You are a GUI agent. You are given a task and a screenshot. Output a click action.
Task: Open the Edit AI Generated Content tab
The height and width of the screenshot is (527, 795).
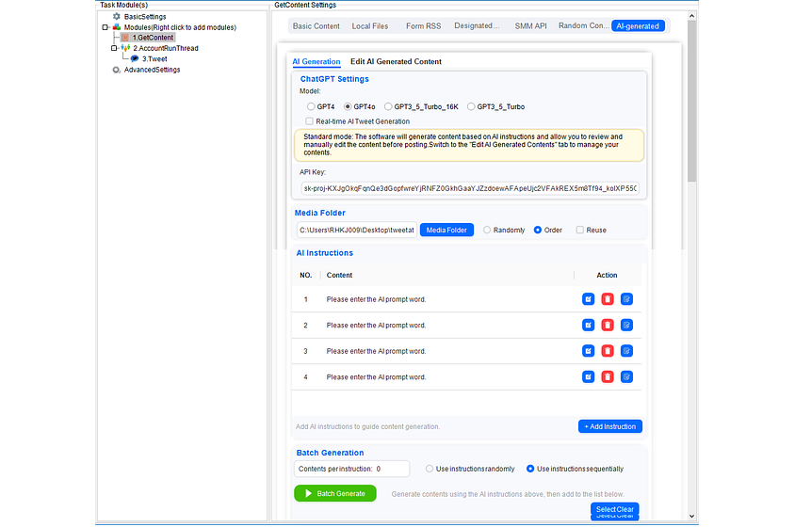(x=396, y=62)
